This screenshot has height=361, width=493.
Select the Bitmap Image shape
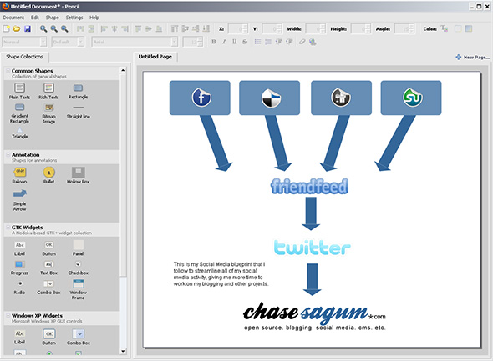[48, 113]
